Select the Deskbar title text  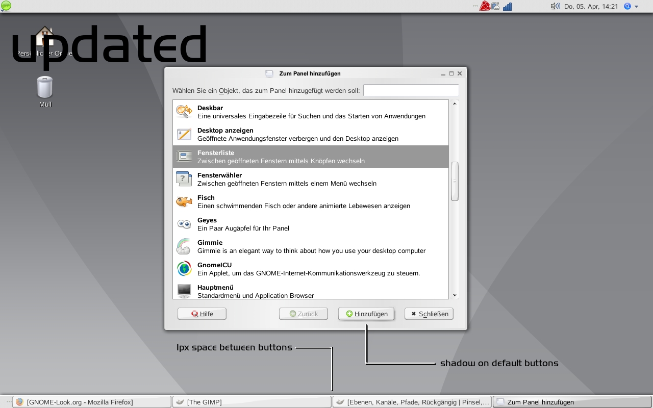coord(210,108)
